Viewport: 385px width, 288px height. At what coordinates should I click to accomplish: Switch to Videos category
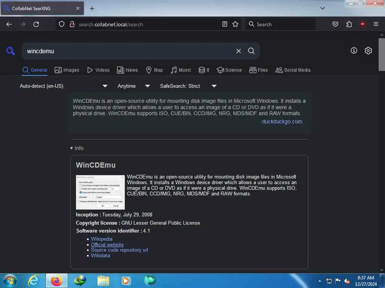tap(98, 70)
